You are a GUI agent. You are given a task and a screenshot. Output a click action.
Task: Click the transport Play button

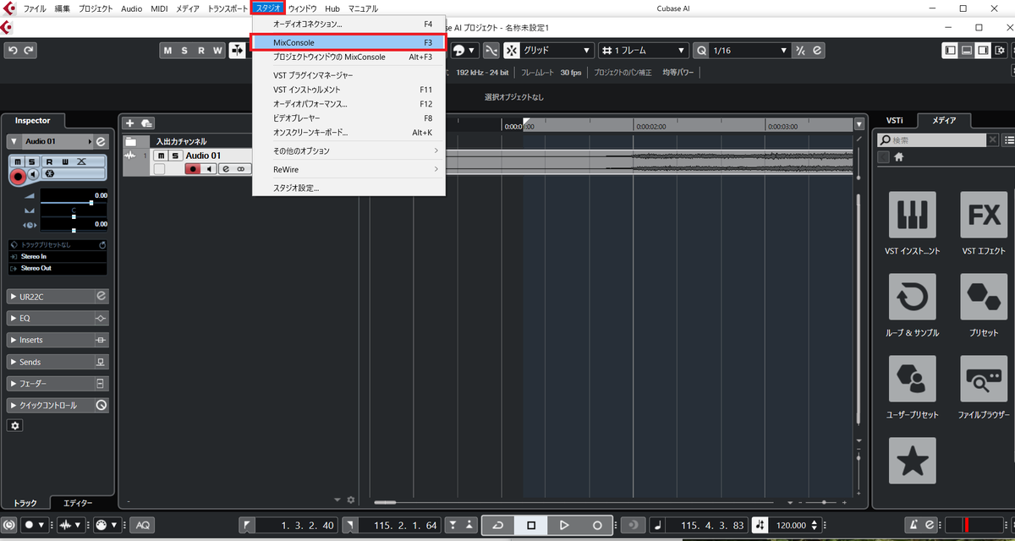[564, 525]
